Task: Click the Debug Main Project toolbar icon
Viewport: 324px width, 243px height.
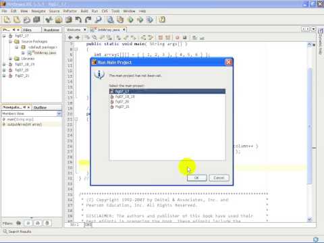Action: [x=140, y=20]
